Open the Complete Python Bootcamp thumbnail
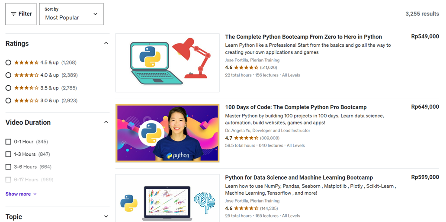 coord(167,63)
